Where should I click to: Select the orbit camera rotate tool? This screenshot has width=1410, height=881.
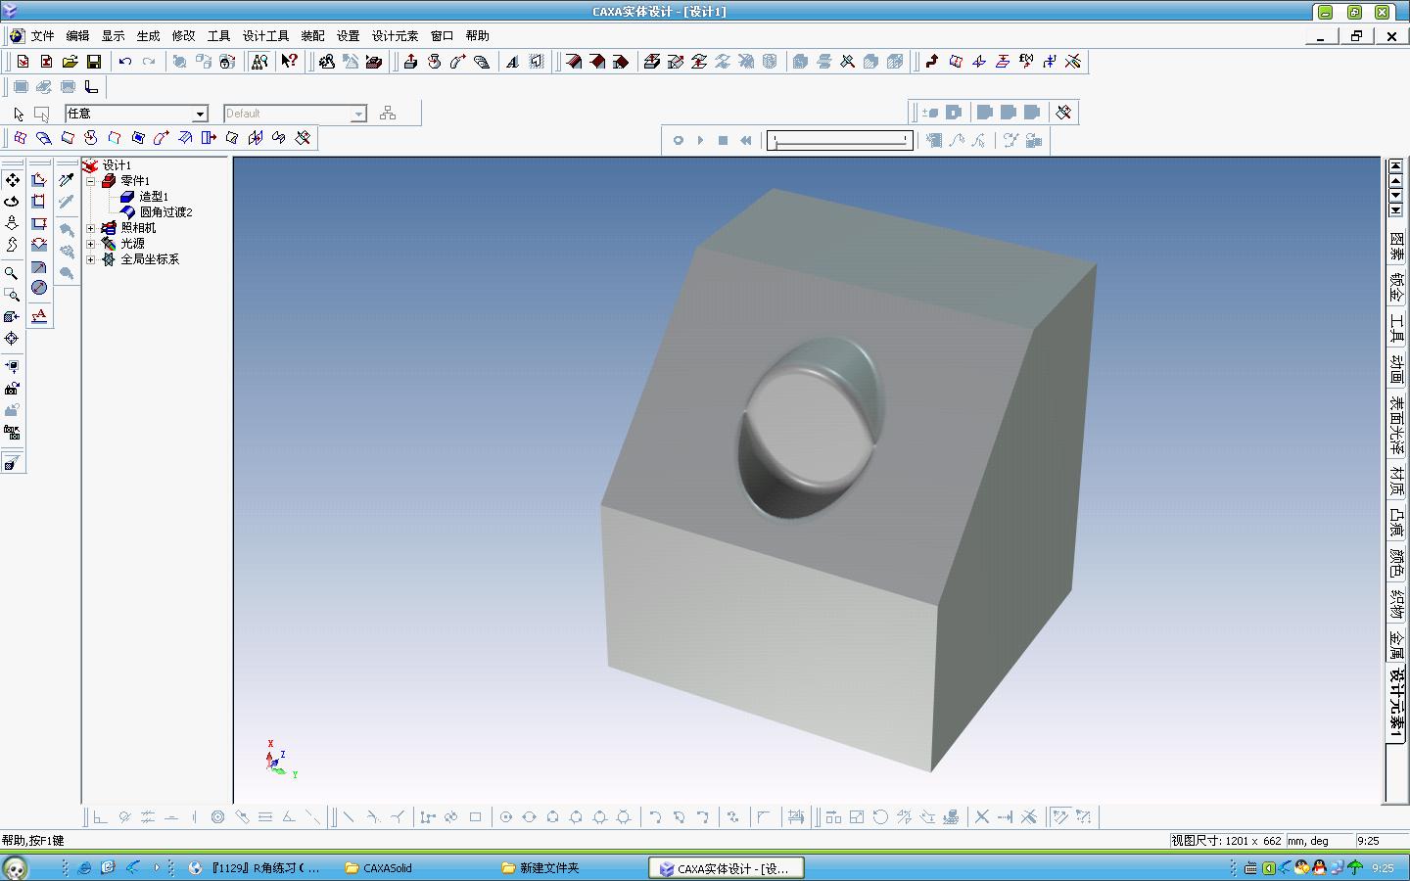tap(12, 202)
